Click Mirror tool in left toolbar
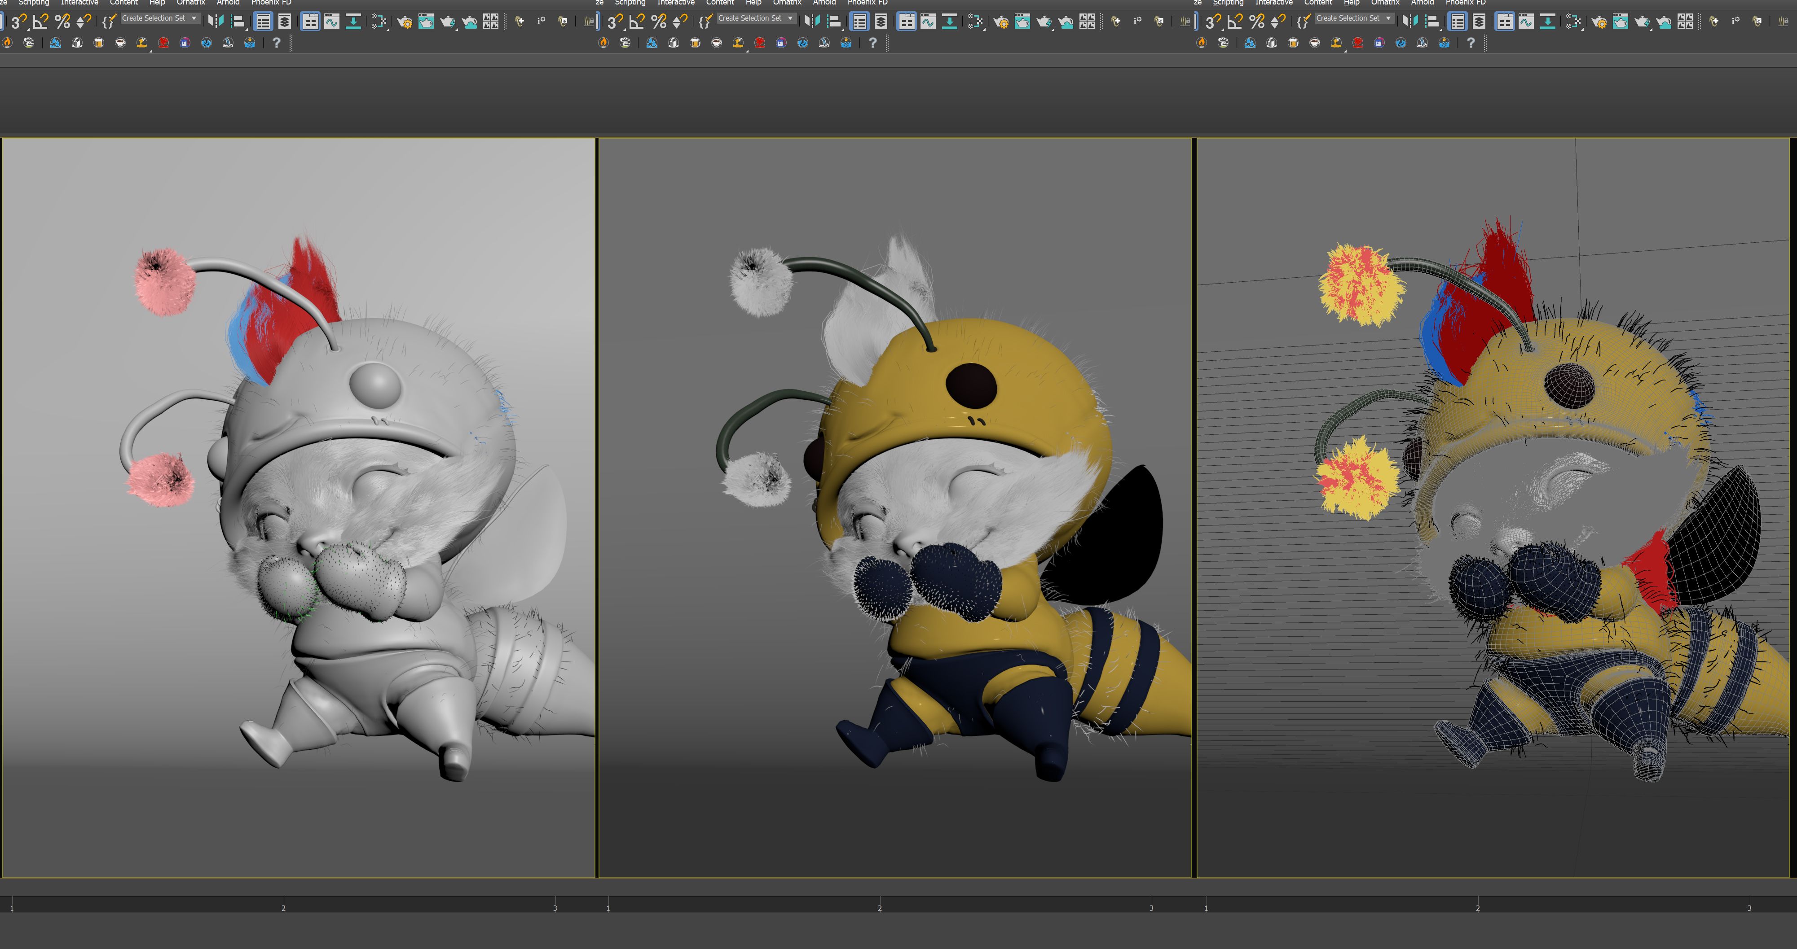 pyautogui.click(x=216, y=22)
